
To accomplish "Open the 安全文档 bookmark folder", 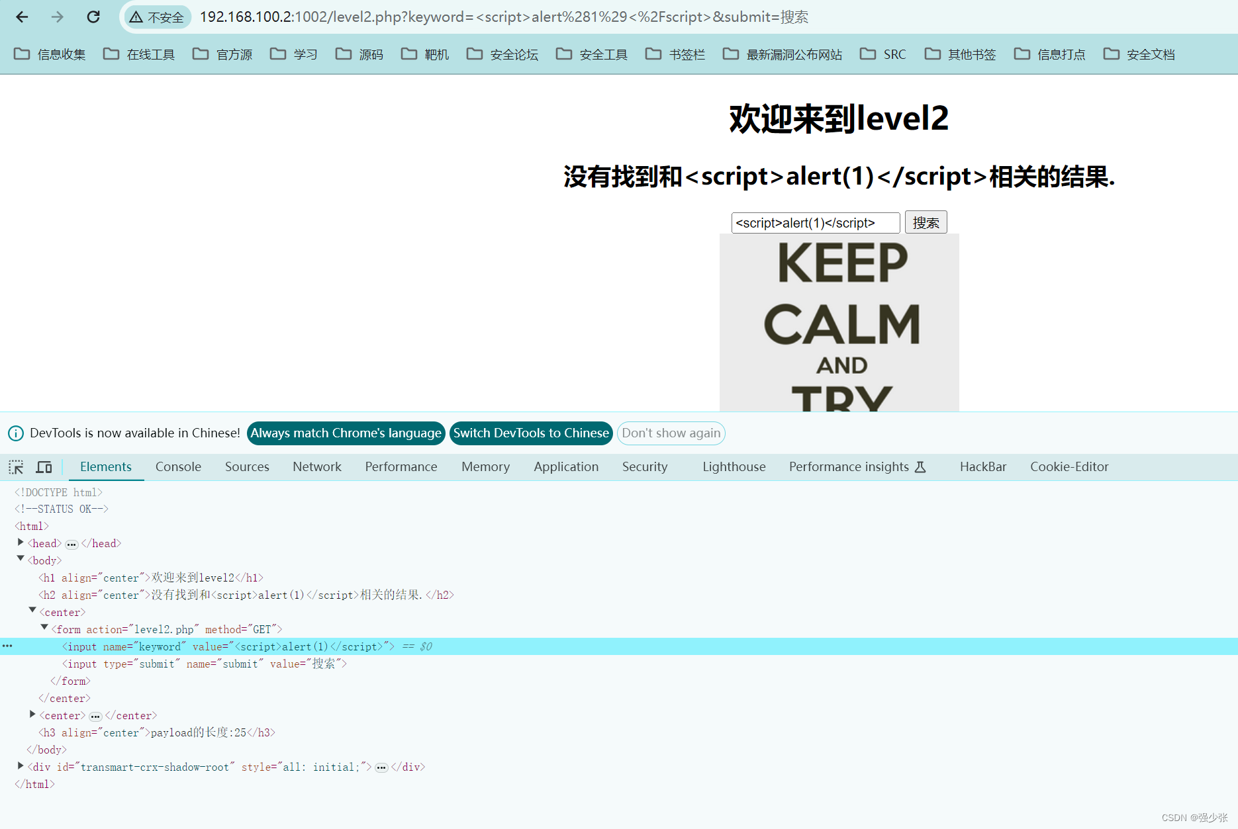I will pos(1139,54).
